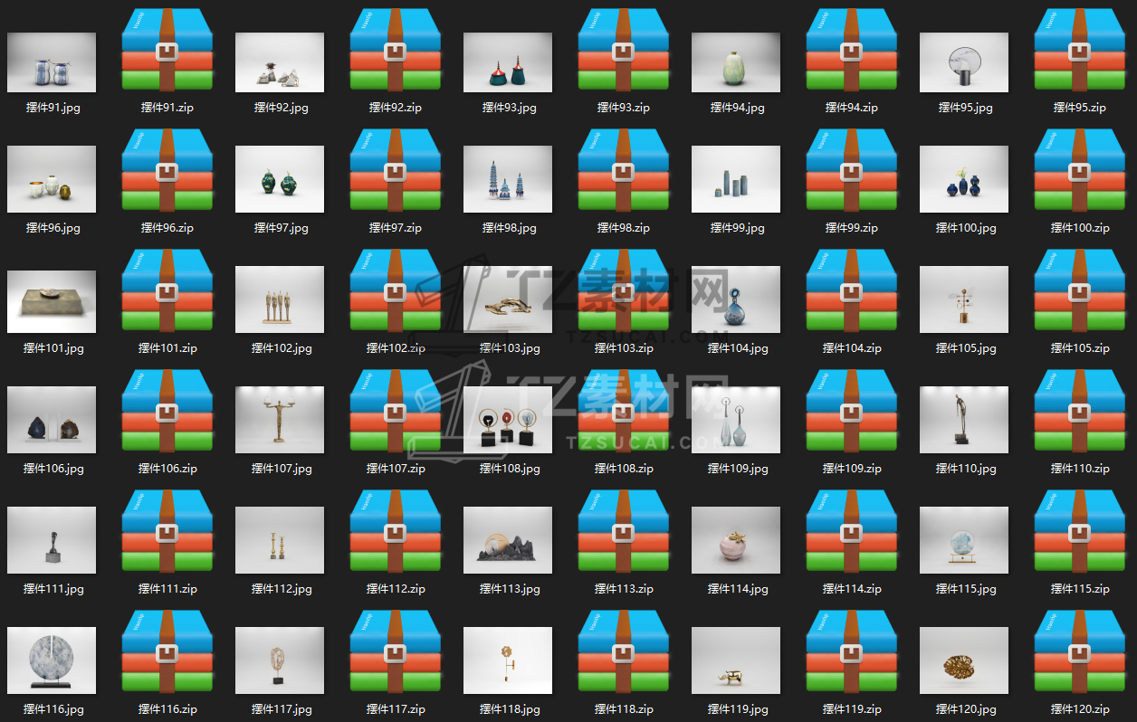The height and width of the screenshot is (722, 1137).
Task: Open the 摆件115.jpg image thumbnail
Action: point(964,540)
